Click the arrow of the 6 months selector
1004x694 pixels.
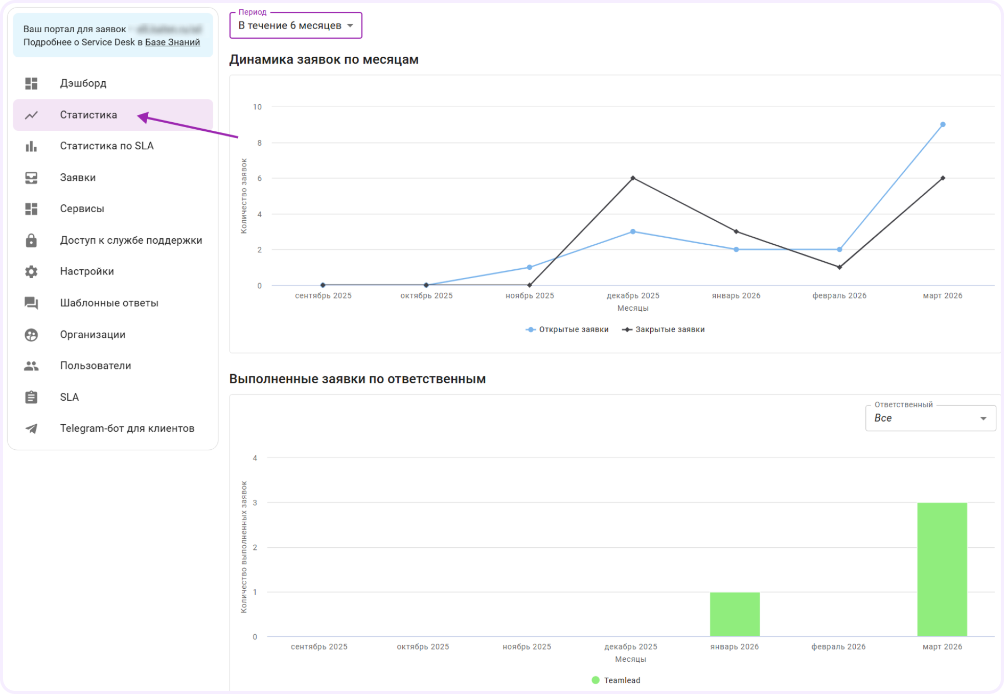click(x=350, y=26)
